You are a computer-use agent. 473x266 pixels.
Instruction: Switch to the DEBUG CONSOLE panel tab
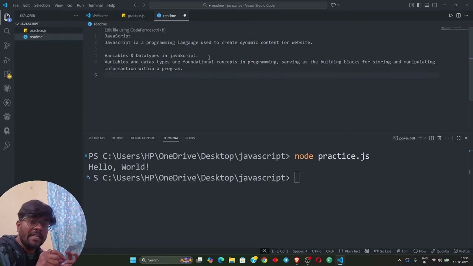(143, 138)
